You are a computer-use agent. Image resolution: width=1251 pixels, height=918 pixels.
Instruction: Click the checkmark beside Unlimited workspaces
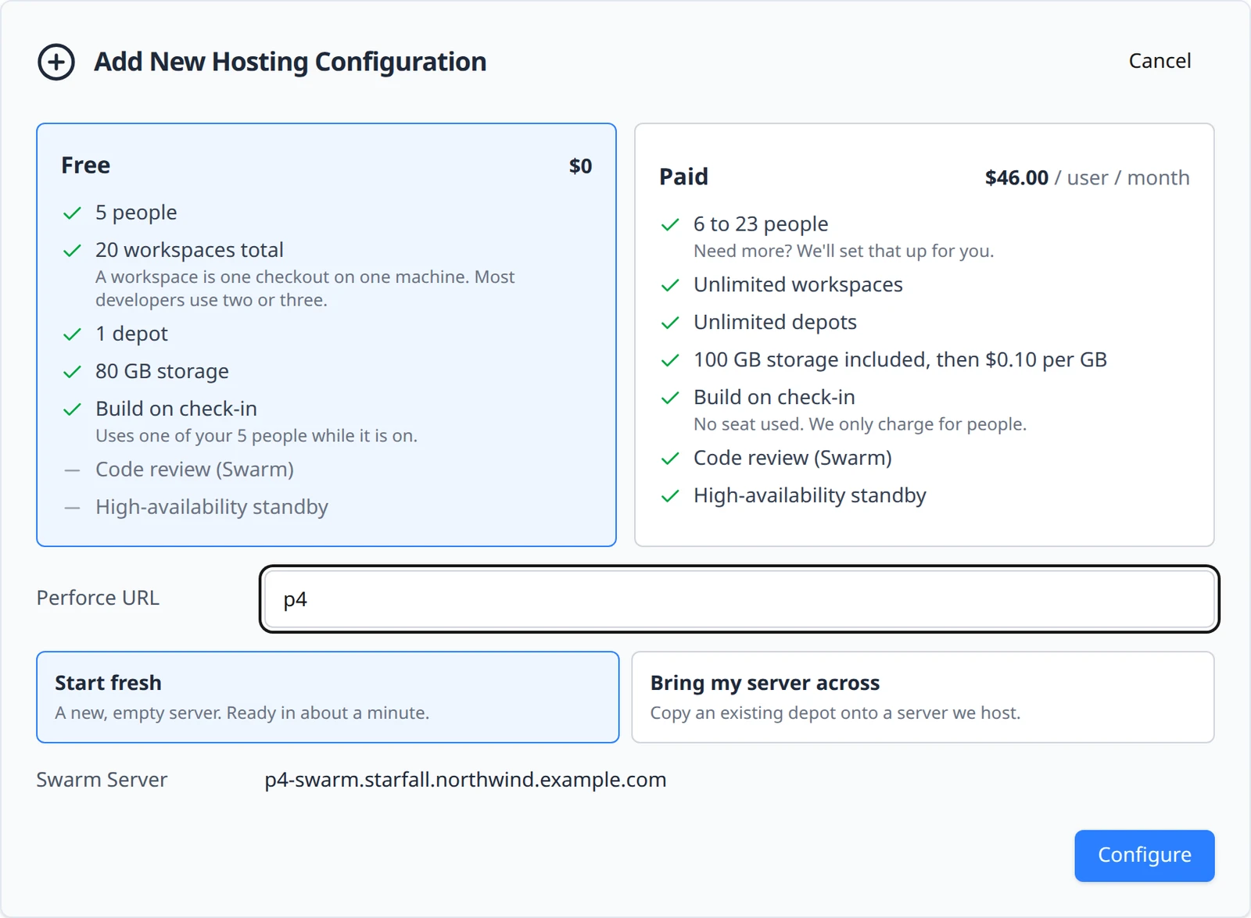coord(670,286)
